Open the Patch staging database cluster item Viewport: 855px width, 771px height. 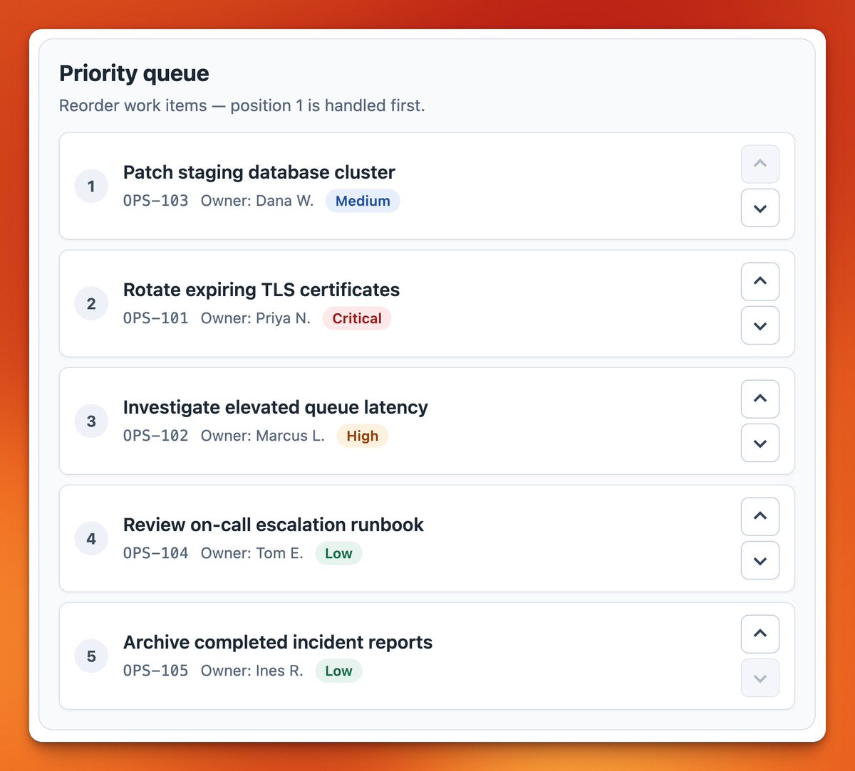click(259, 172)
